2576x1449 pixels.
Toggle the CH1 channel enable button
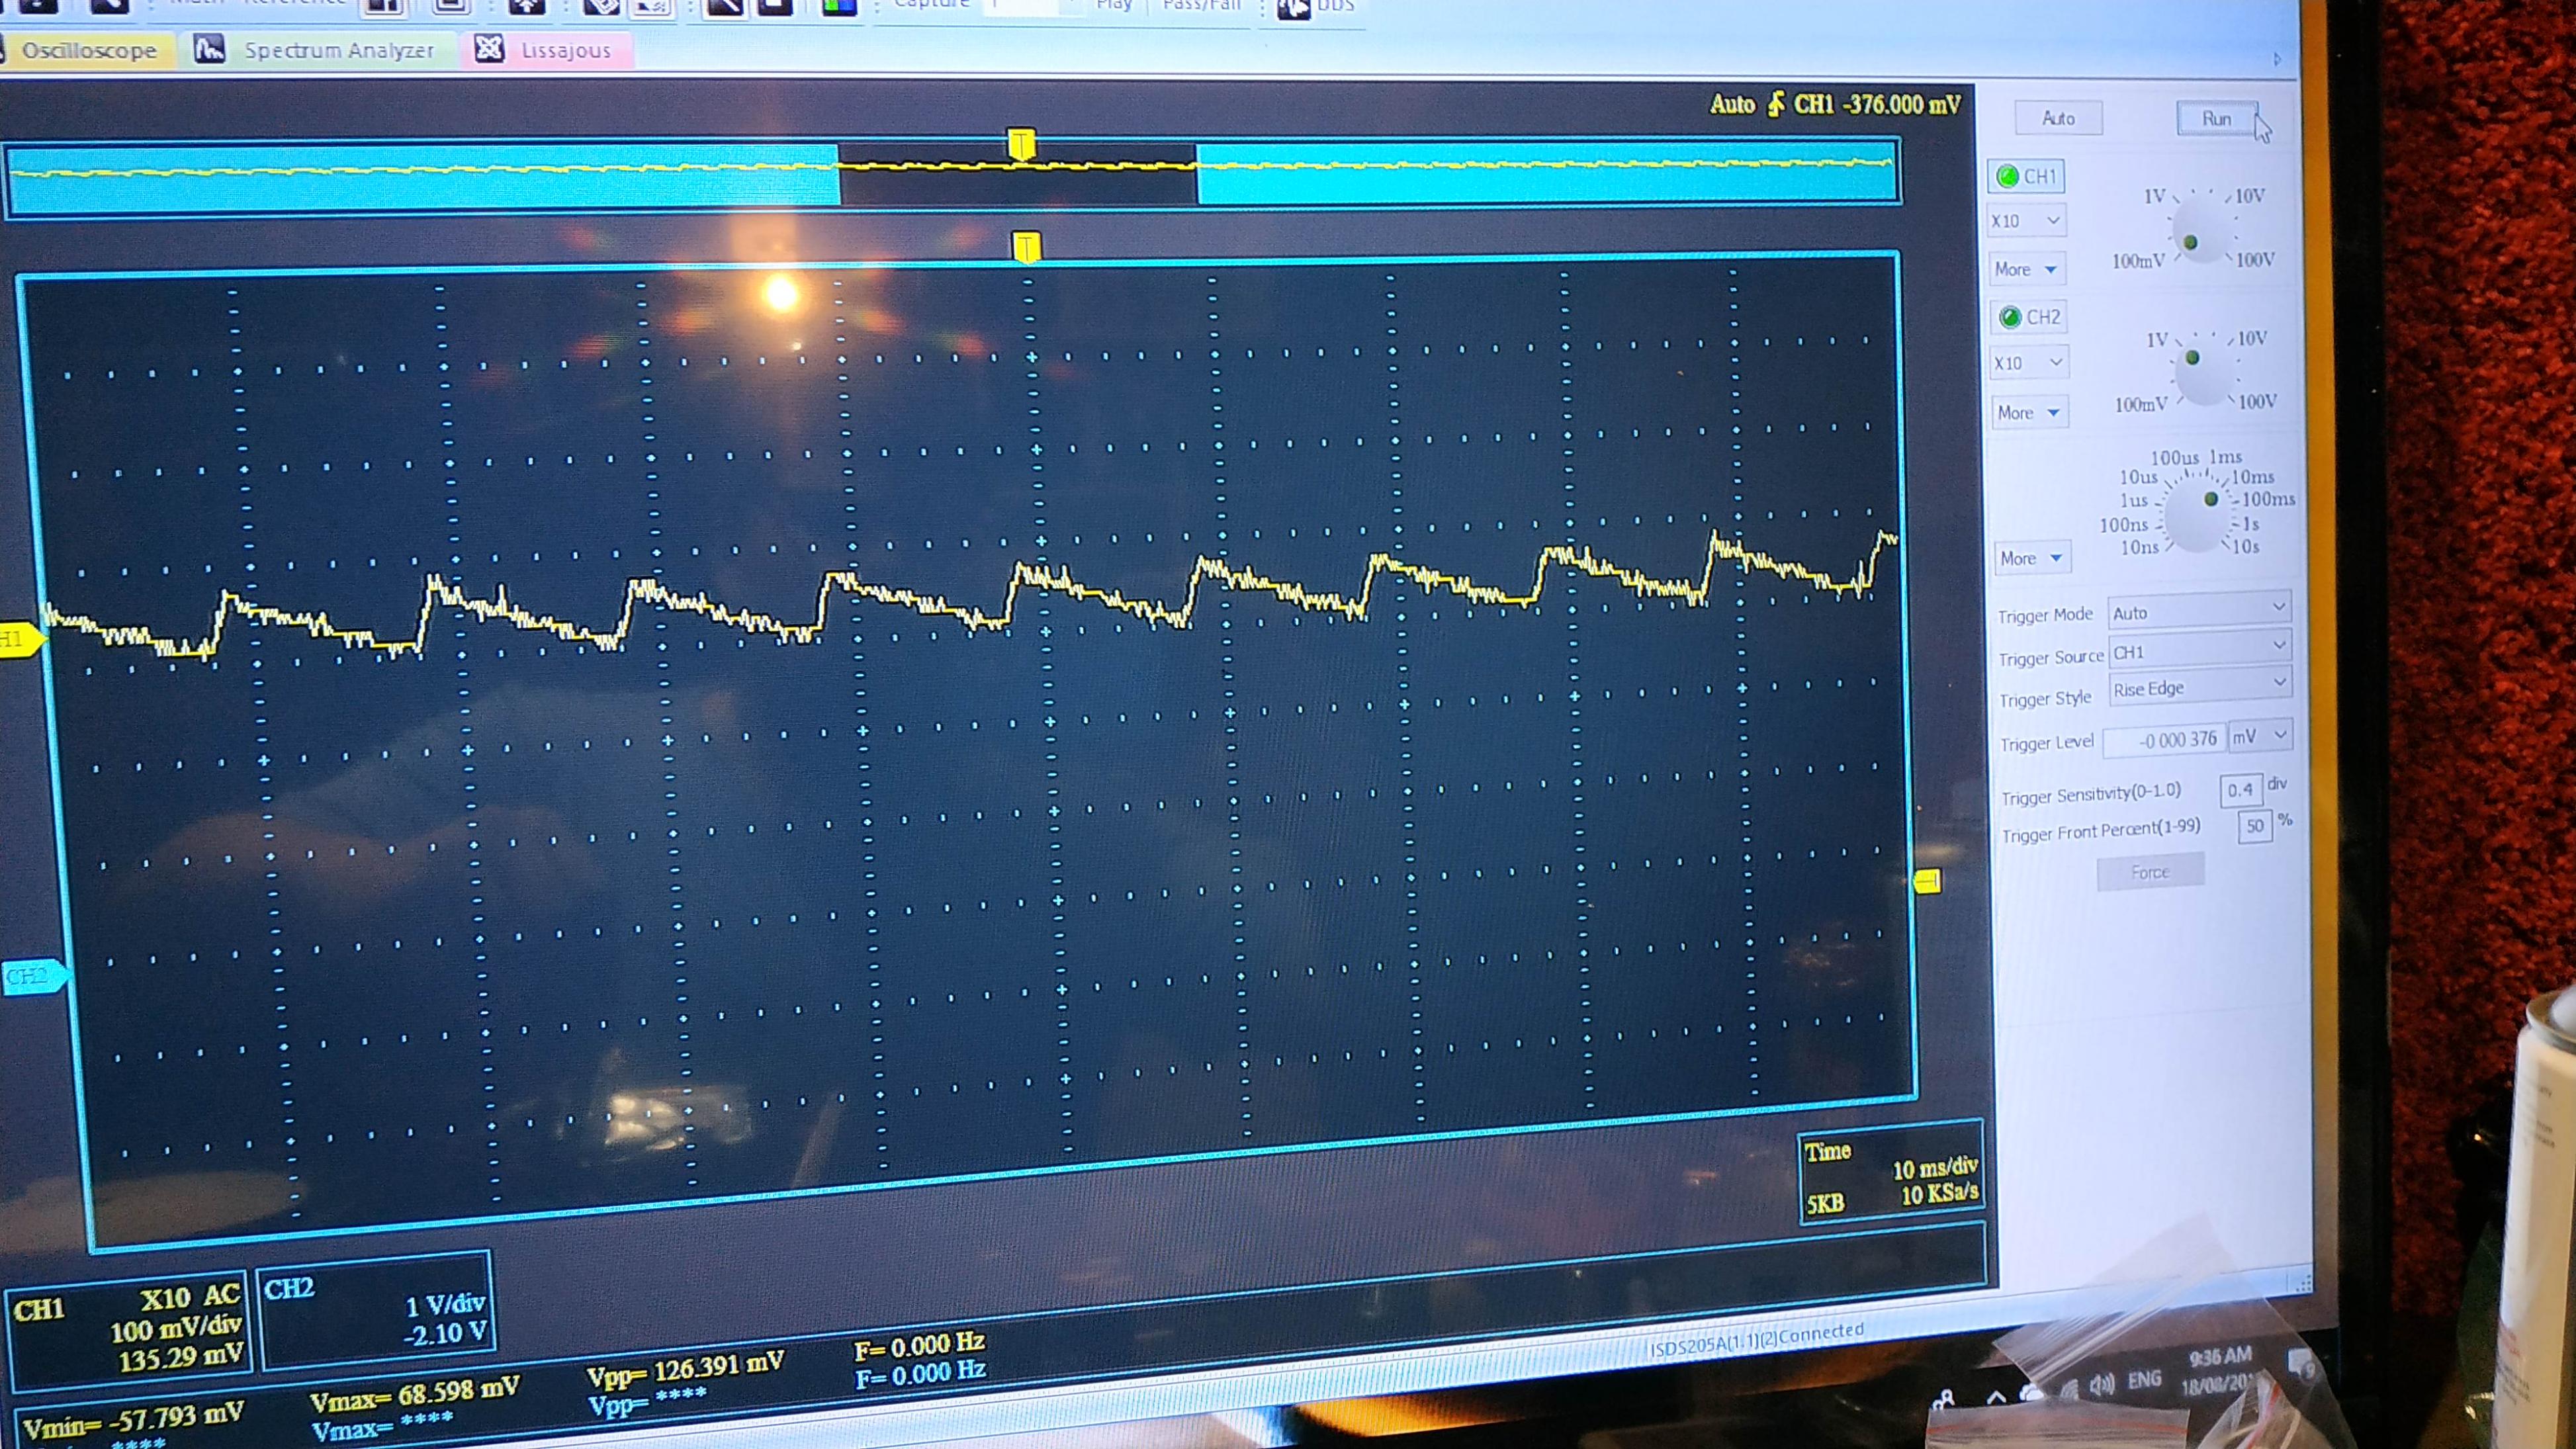click(x=2026, y=177)
